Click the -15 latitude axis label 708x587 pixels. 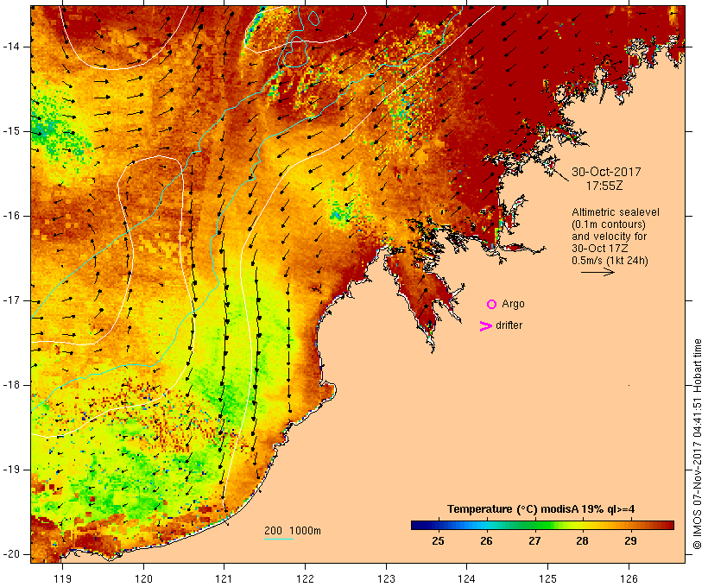click(x=11, y=131)
